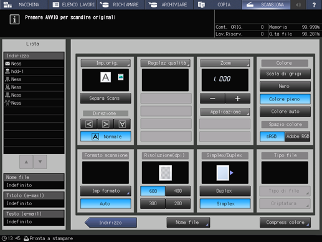
Task: Increase zoom with the plus button
Action: point(238,99)
